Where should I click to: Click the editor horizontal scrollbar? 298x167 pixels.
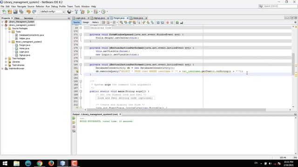coord(176,110)
